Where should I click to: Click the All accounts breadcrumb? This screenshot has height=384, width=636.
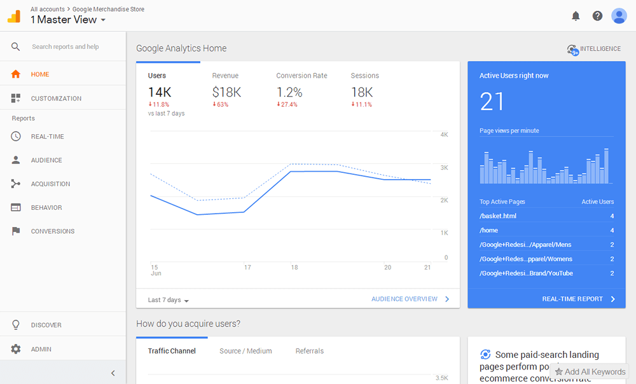click(48, 9)
